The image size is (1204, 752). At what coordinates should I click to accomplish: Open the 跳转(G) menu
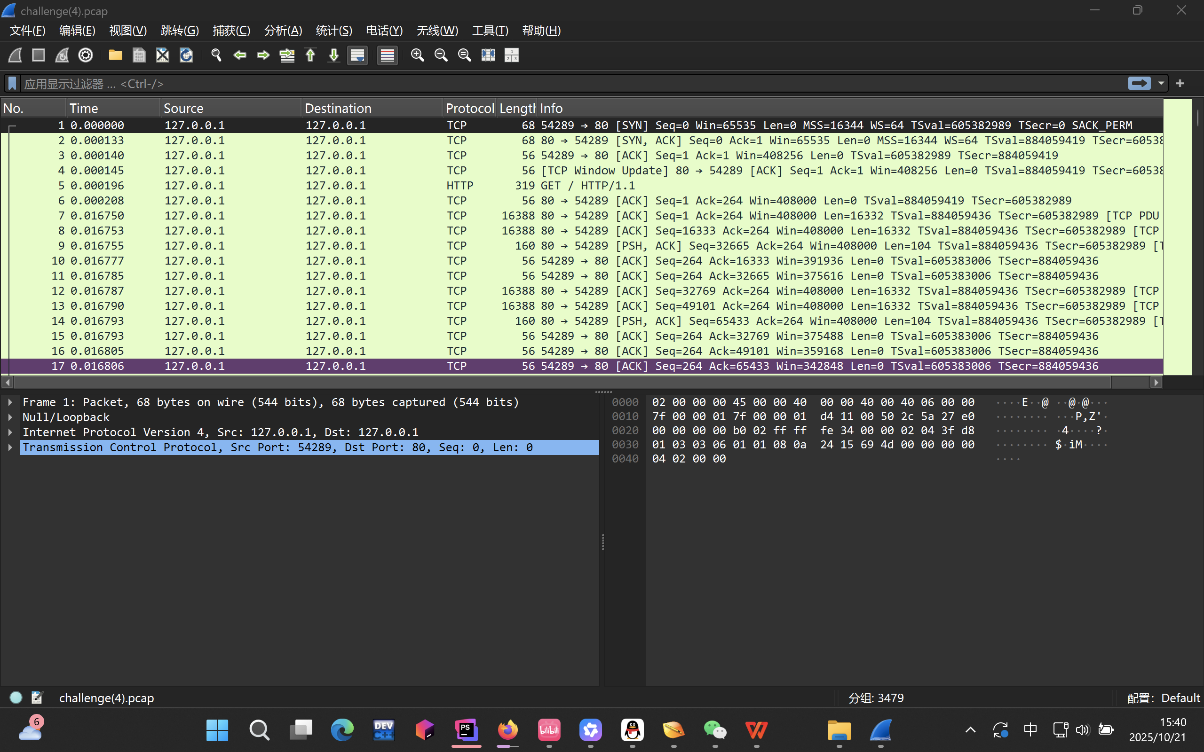click(180, 31)
